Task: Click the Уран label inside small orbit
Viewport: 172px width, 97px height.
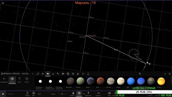Action: click(x=136, y=54)
